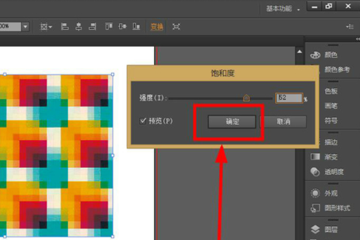Expand the align-to options dropdown
Image resolution: width=360 pixels, height=240 pixels.
click(46, 26)
